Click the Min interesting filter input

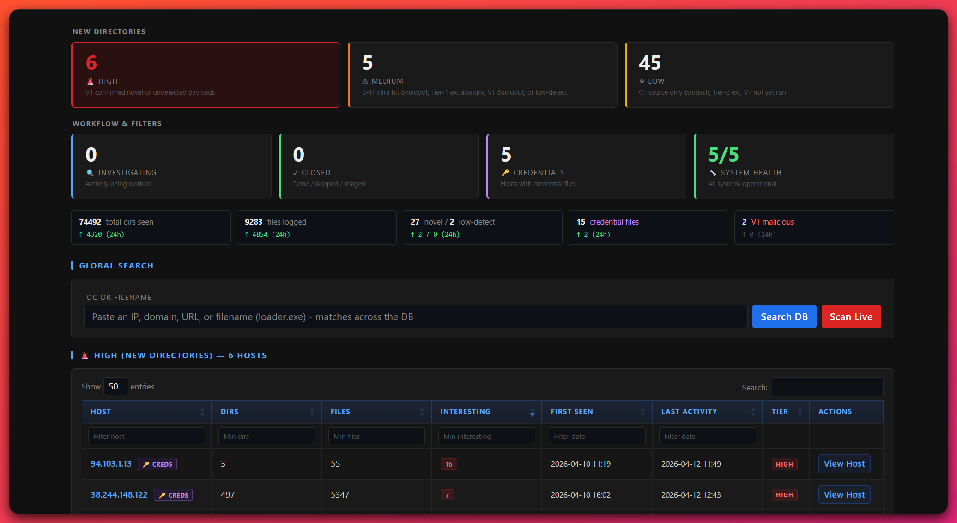tap(487, 436)
